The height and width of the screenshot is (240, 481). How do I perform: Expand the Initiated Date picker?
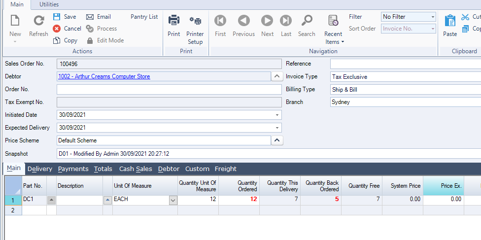click(277, 115)
